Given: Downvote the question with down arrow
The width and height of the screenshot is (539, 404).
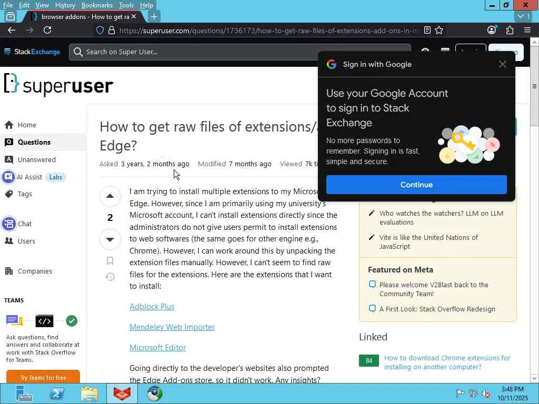Looking at the screenshot, I should [110, 239].
